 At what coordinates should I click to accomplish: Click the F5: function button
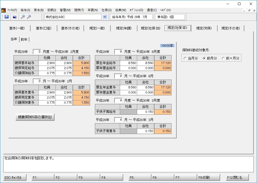(140, 177)
